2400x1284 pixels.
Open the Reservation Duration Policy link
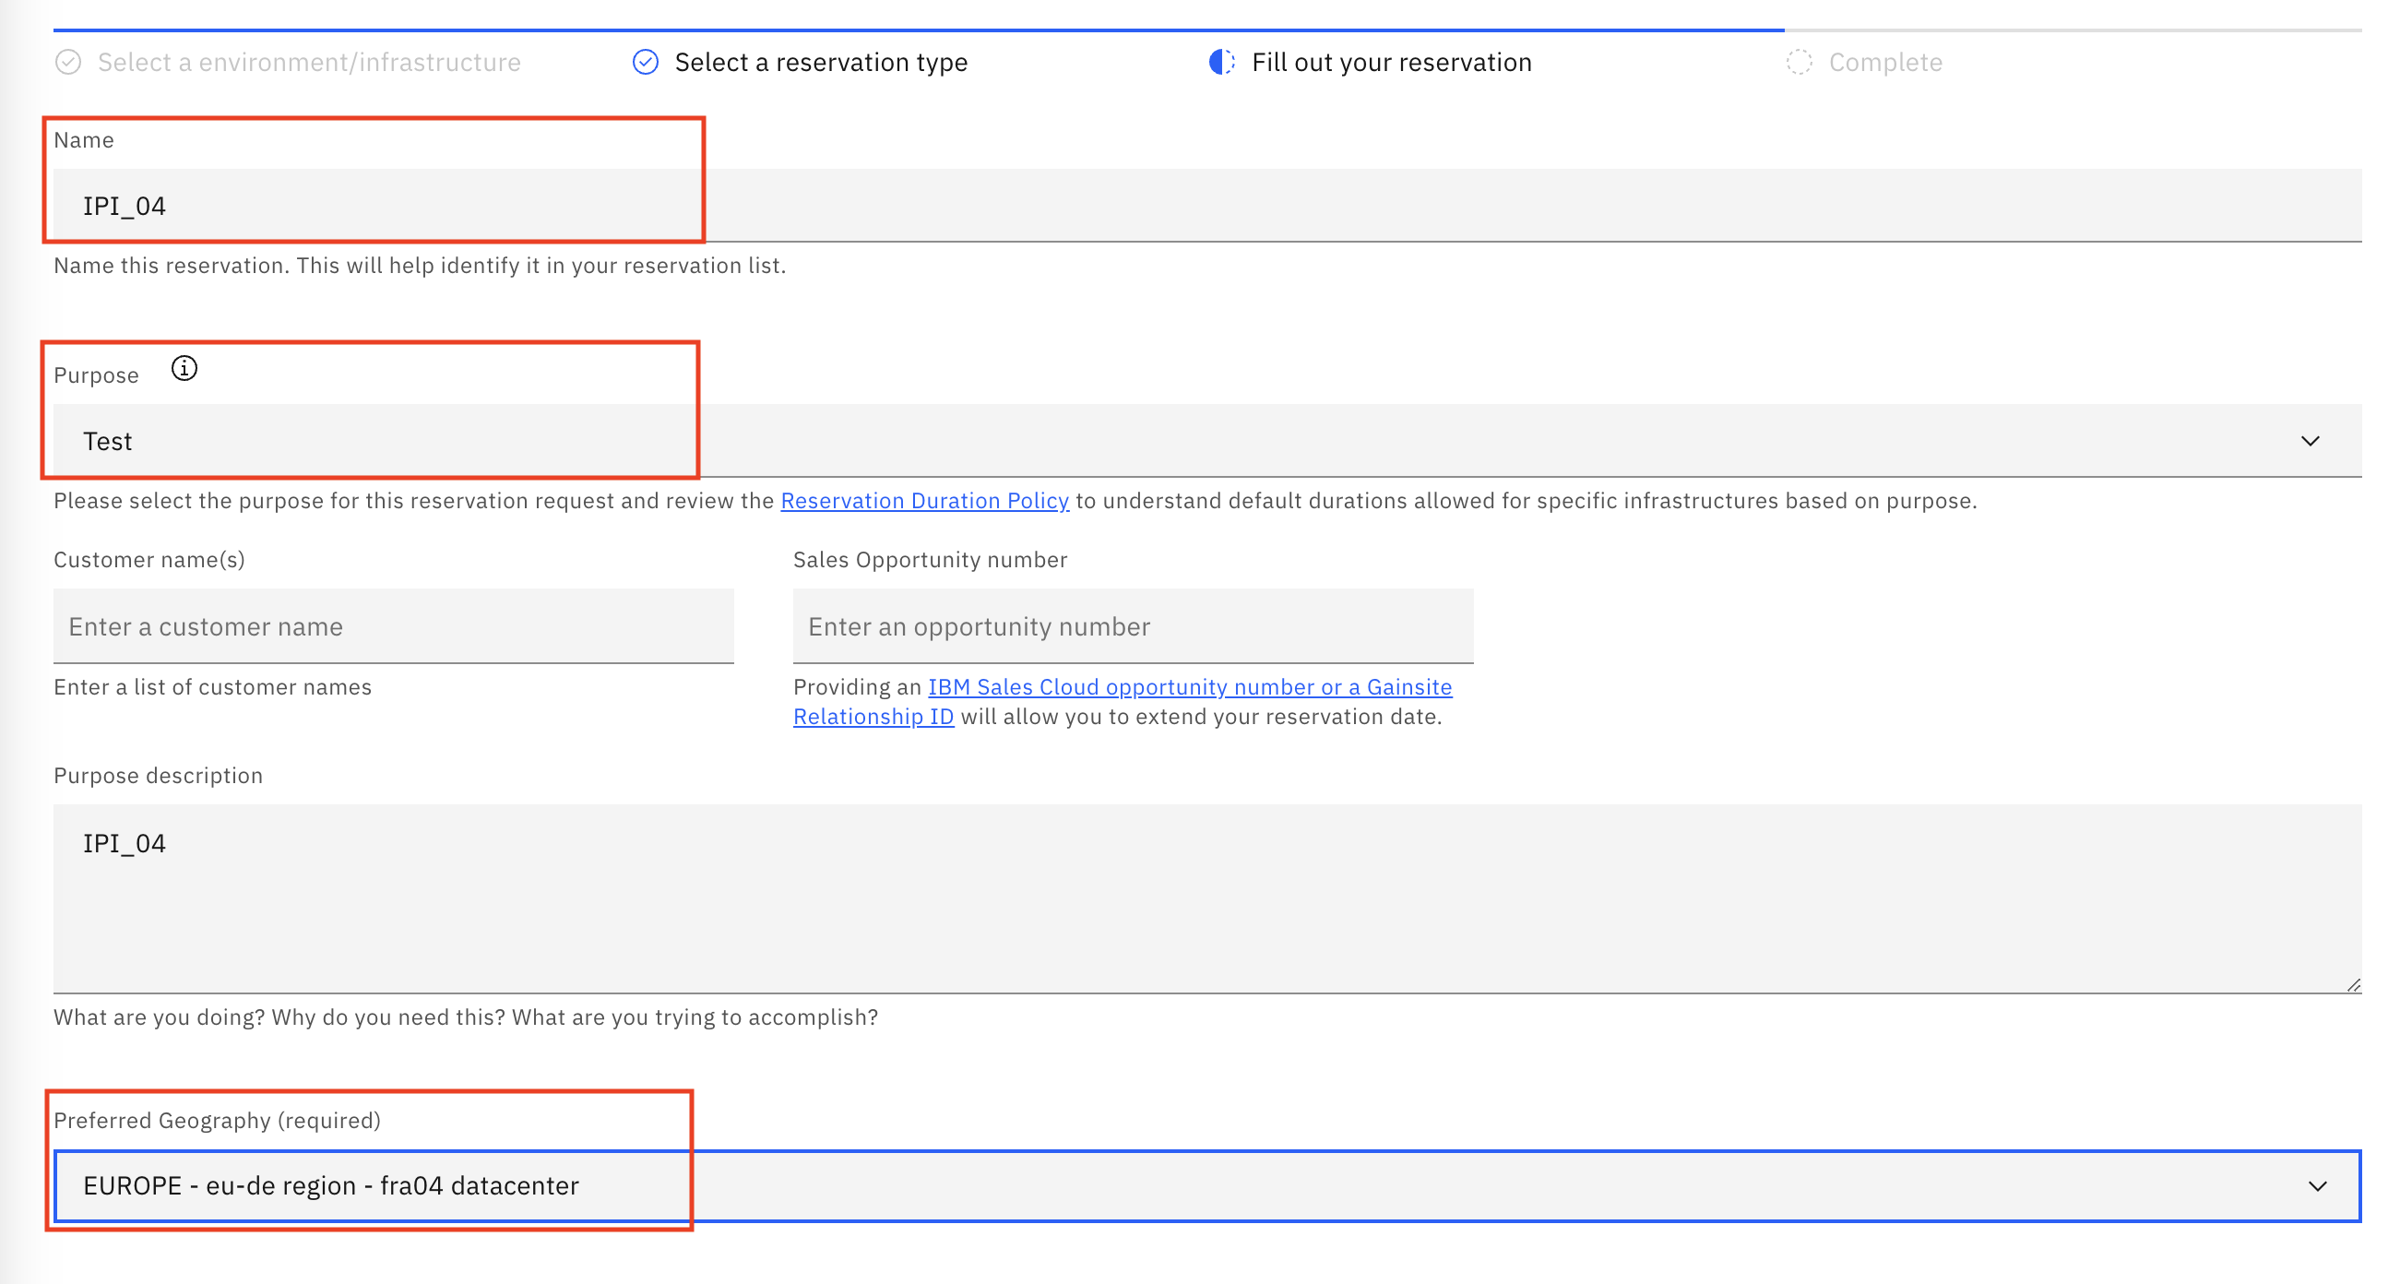pyautogui.click(x=924, y=501)
